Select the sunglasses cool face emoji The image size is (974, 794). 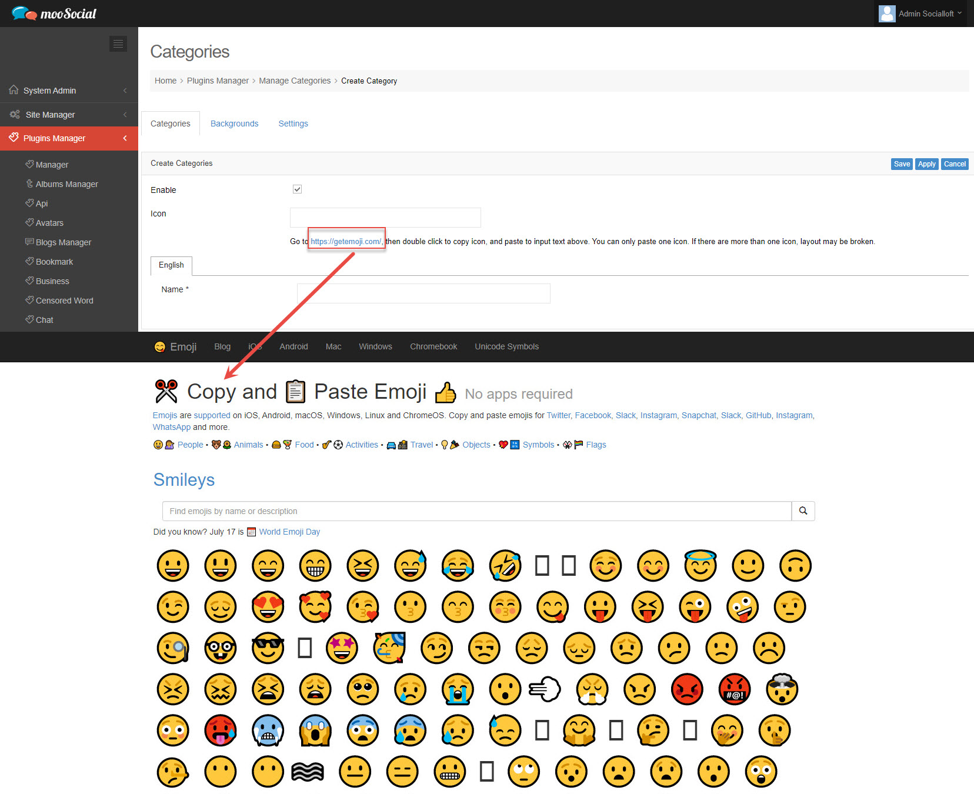pos(268,648)
